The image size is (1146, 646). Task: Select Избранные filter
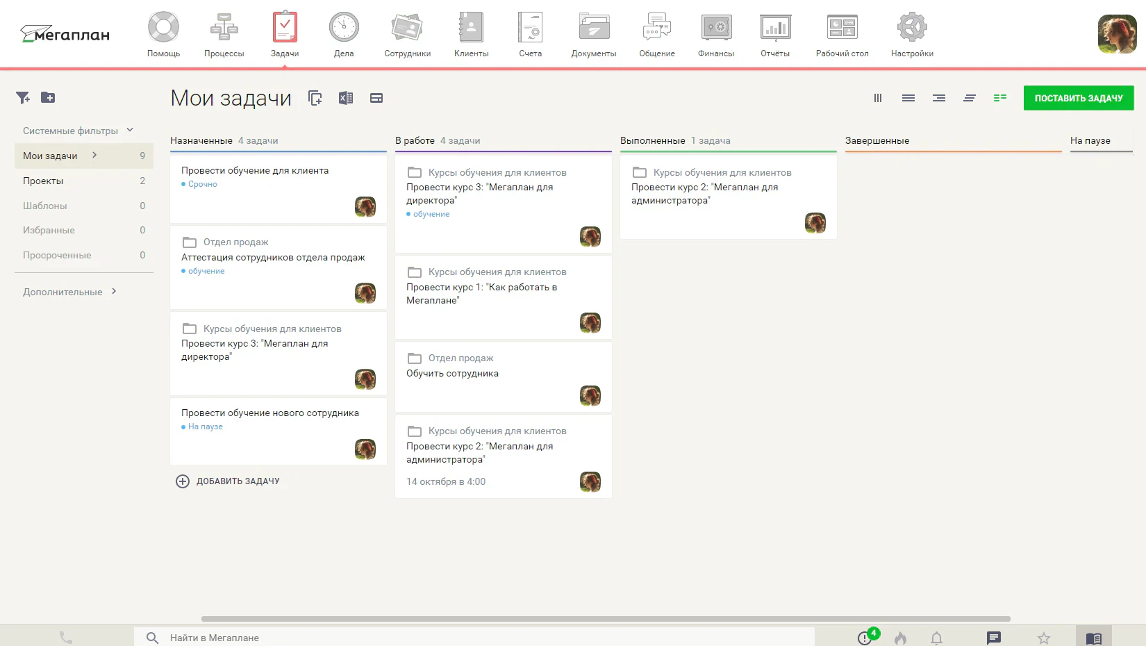tap(84, 230)
